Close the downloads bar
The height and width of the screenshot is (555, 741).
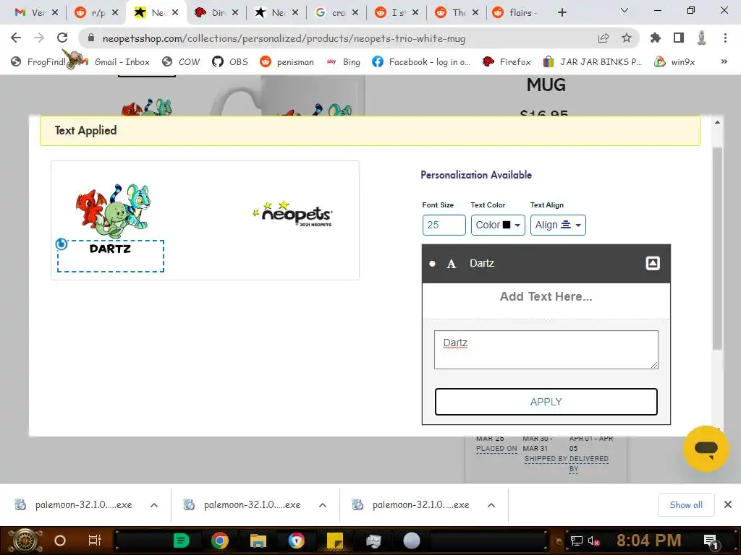pos(728,505)
